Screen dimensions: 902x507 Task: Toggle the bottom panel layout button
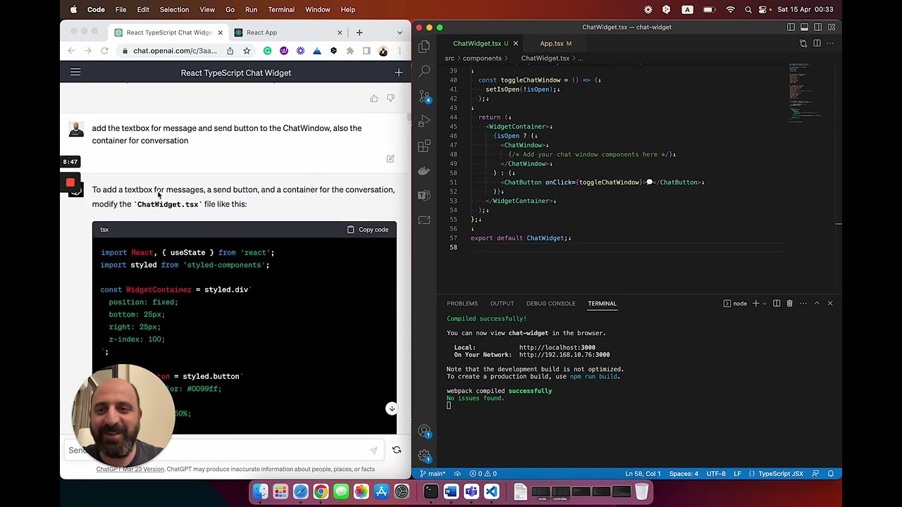[x=804, y=27]
